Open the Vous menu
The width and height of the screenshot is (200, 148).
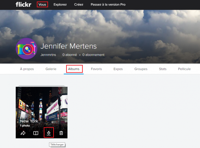click(x=42, y=5)
